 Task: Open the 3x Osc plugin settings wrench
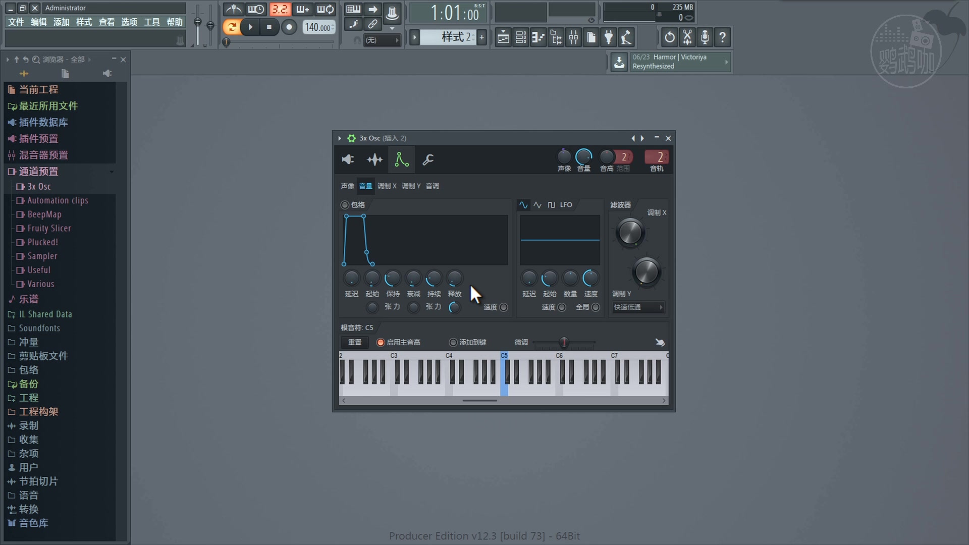pyautogui.click(x=428, y=160)
